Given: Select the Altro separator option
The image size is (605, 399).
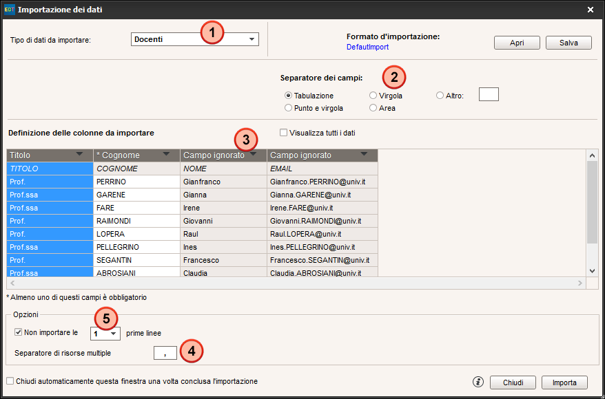Looking at the screenshot, I should tap(440, 96).
